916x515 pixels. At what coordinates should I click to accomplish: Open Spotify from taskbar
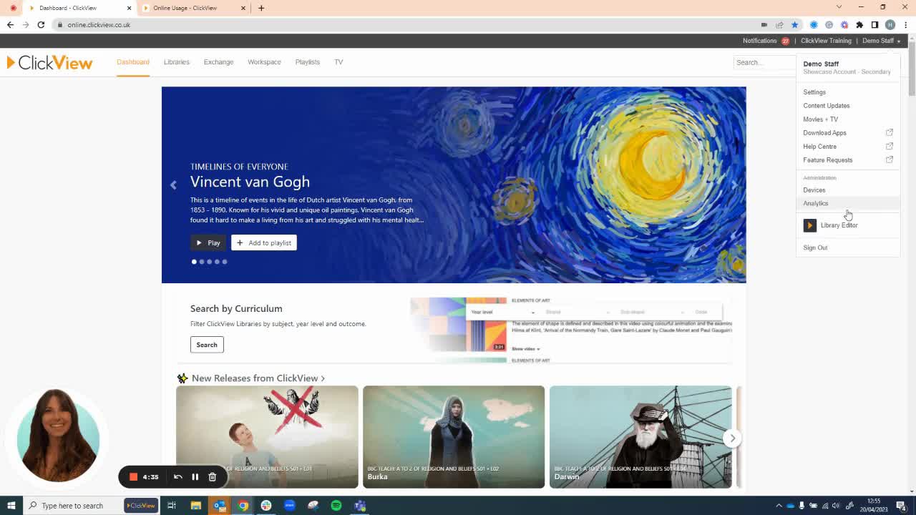336,506
